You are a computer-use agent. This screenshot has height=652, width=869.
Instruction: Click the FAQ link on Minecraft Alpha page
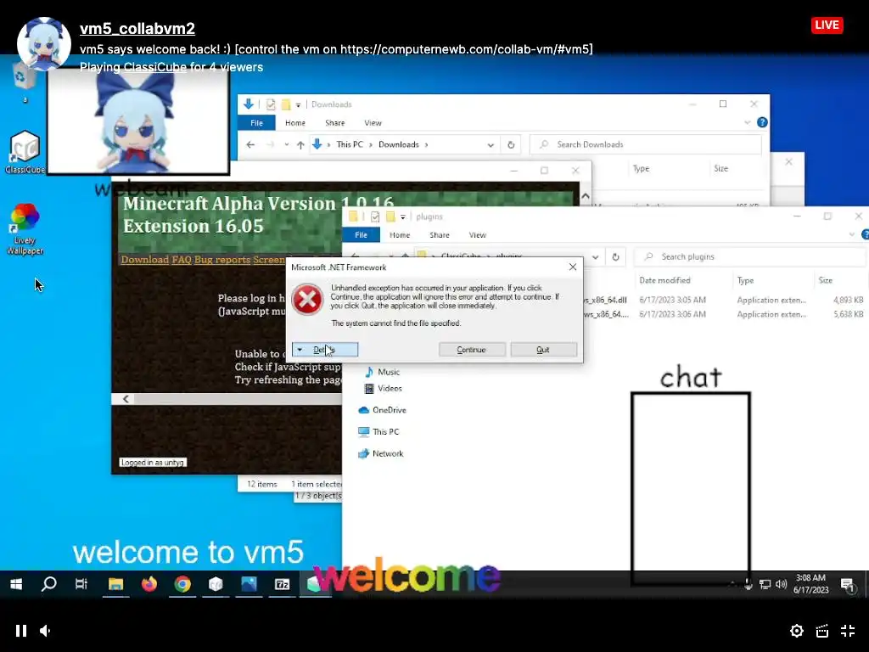pos(182,260)
